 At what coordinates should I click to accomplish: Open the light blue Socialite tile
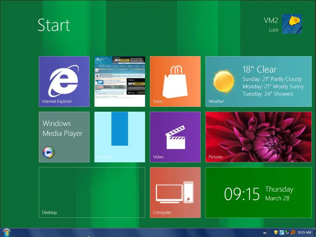(120, 137)
